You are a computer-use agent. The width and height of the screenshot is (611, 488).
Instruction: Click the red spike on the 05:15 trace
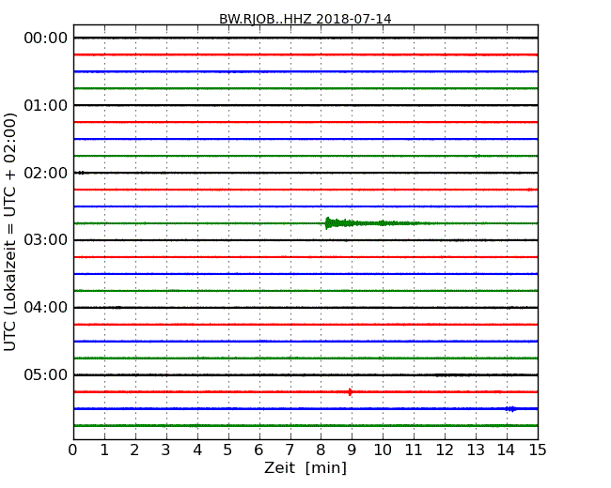350,392
